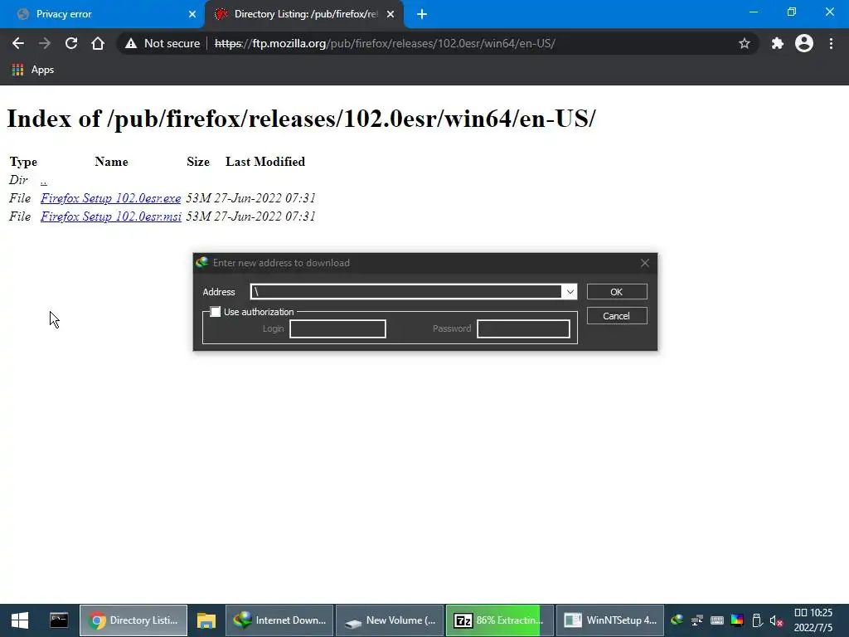Viewport: 849px width, 637px height.
Task: Click the IDM icon in dialog title
Action: click(x=202, y=263)
